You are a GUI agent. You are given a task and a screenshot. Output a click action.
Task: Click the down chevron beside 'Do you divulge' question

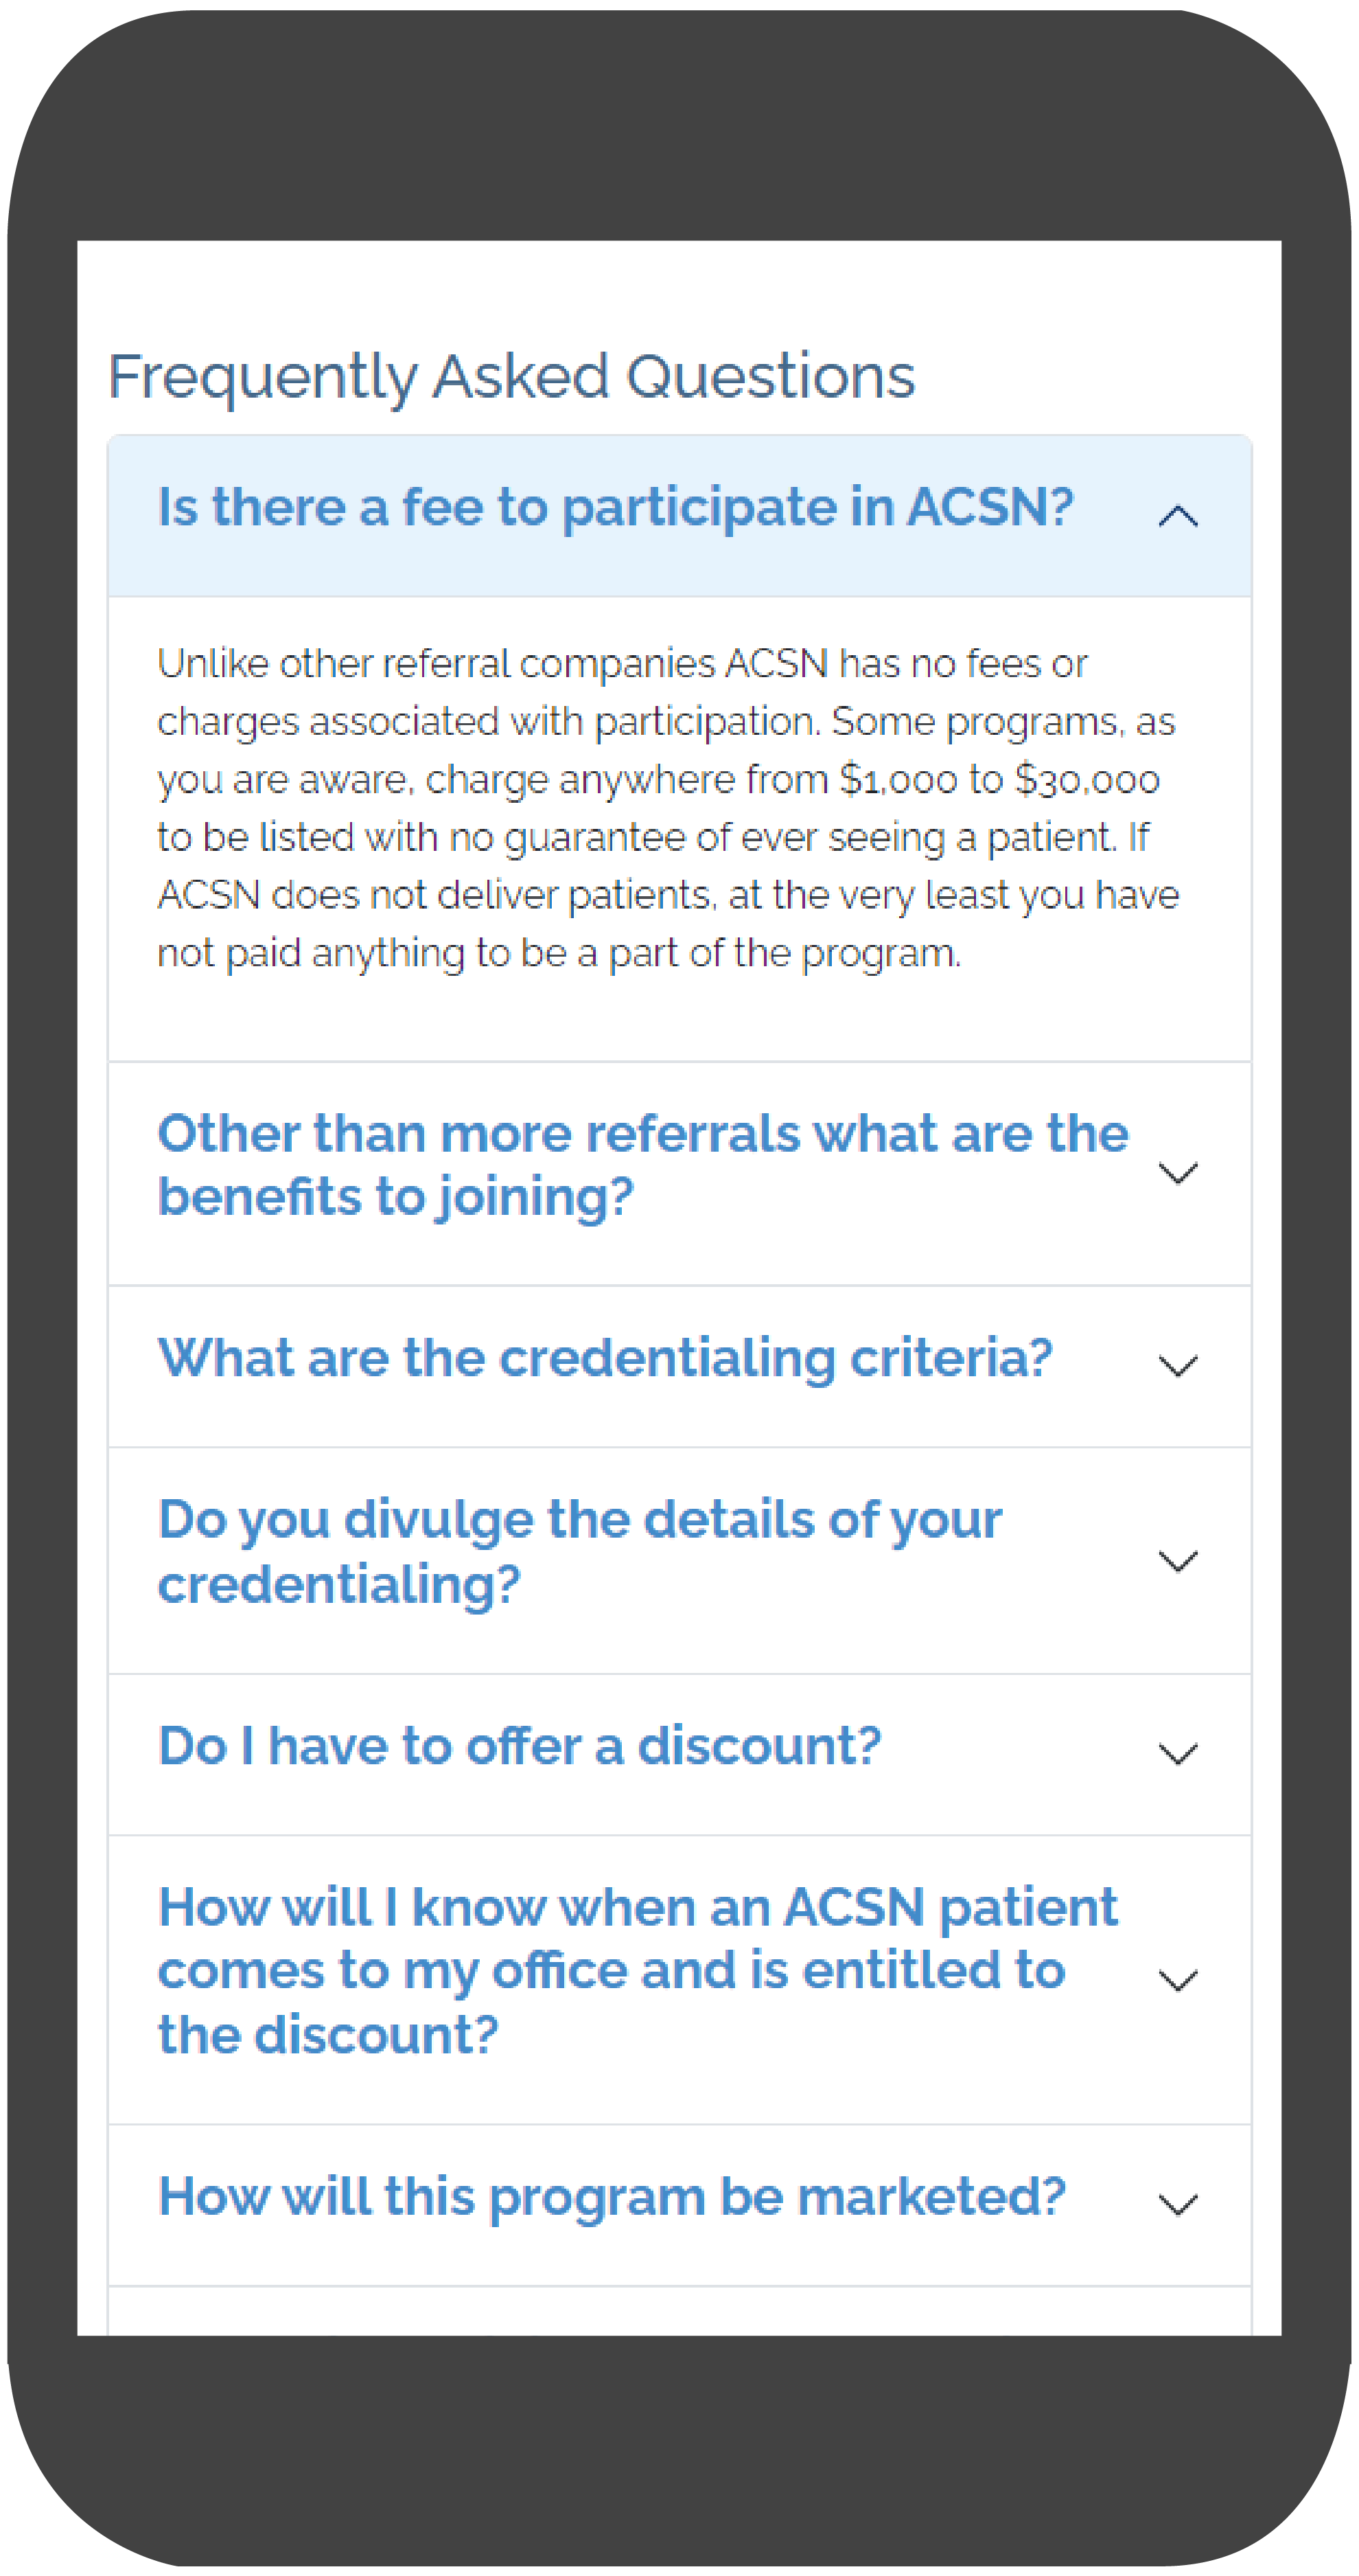point(1177,1561)
